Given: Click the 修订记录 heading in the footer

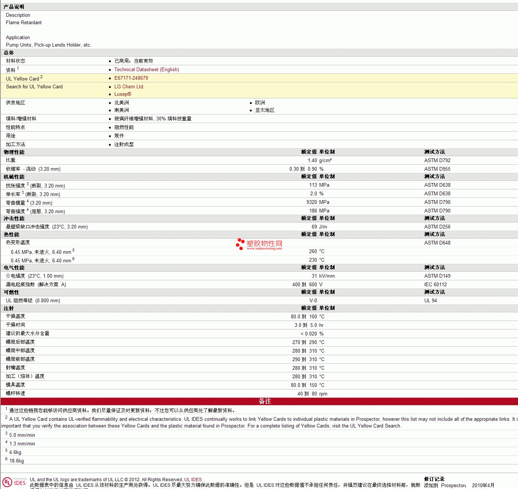Looking at the screenshot, I should [434, 479].
